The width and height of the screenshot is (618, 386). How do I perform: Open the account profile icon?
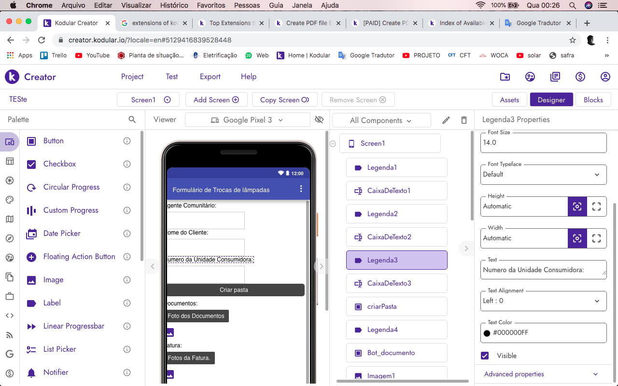(x=605, y=77)
